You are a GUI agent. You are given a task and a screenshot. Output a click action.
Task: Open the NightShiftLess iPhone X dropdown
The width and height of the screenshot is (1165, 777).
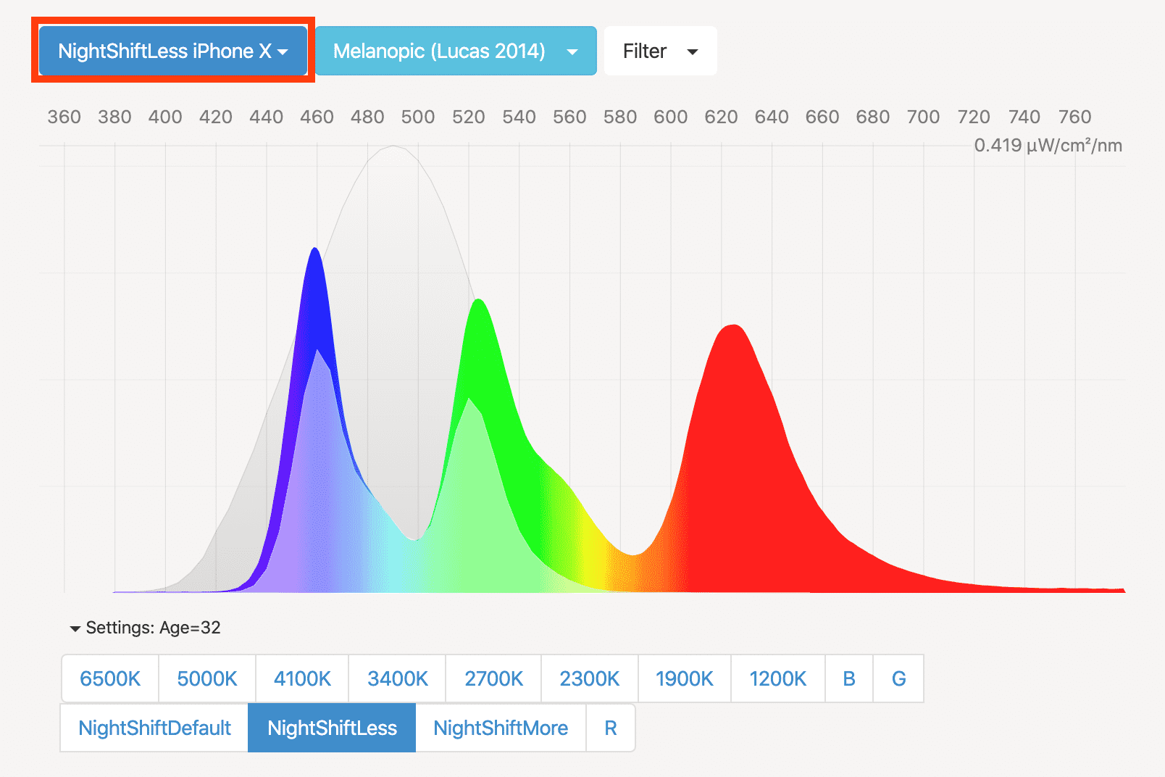[173, 51]
